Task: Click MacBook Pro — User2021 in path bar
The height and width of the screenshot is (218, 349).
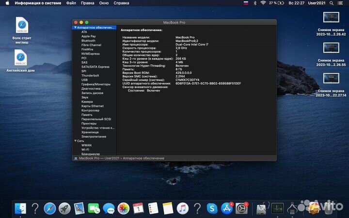Action: click(x=99, y=158)
